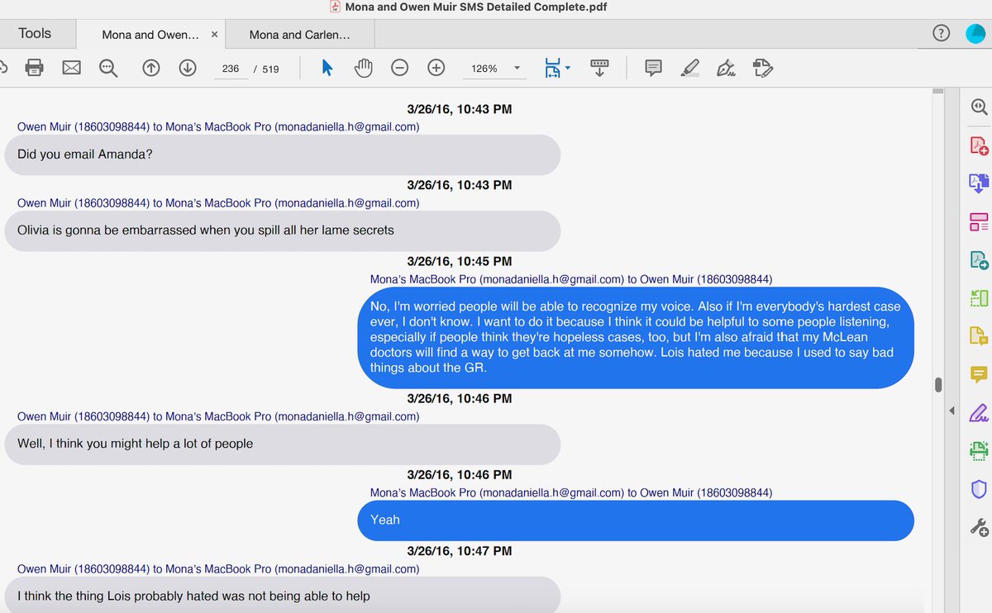Click the long blue message about McLean doctors
Viewport: 992px width, 613px height.
point(636,338)
